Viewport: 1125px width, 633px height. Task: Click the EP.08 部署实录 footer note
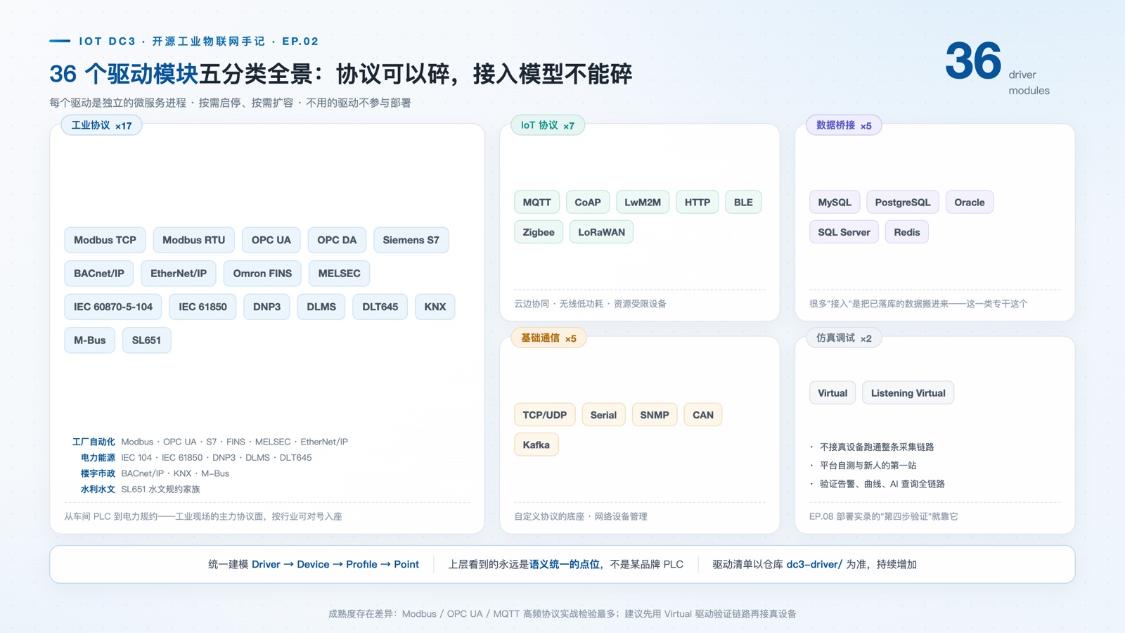coord(883,516)
